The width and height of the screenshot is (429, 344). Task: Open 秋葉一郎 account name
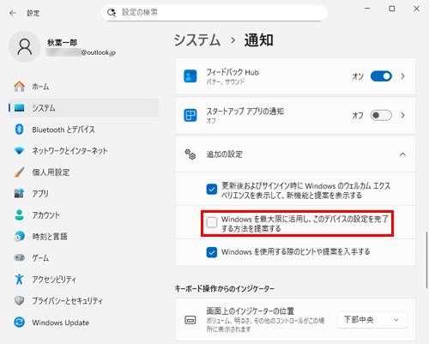coord(62,43)
